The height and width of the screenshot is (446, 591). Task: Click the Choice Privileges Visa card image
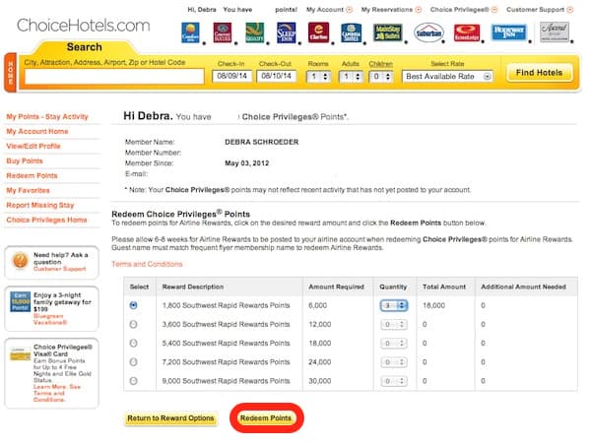[20, 354]
